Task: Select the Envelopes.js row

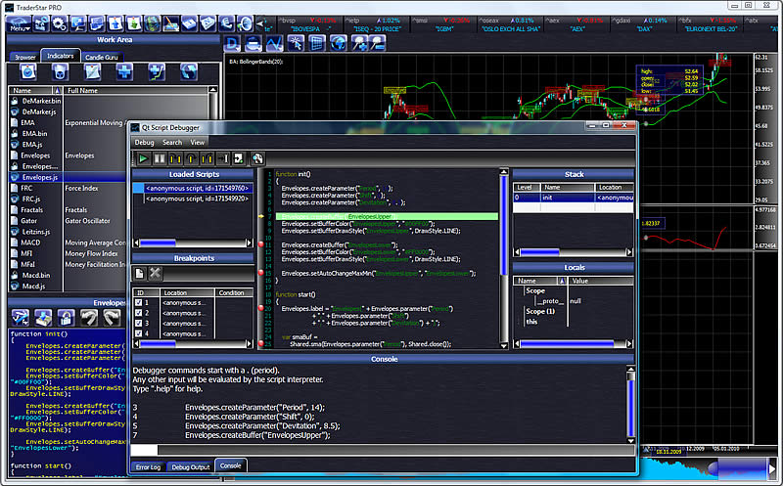Action: pos(68,177)
